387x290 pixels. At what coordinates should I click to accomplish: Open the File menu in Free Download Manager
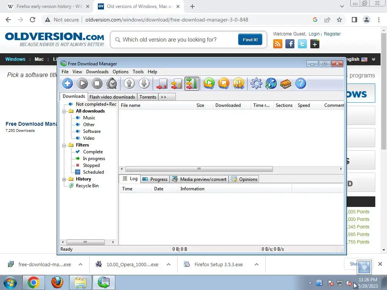(x=65, y=72)
